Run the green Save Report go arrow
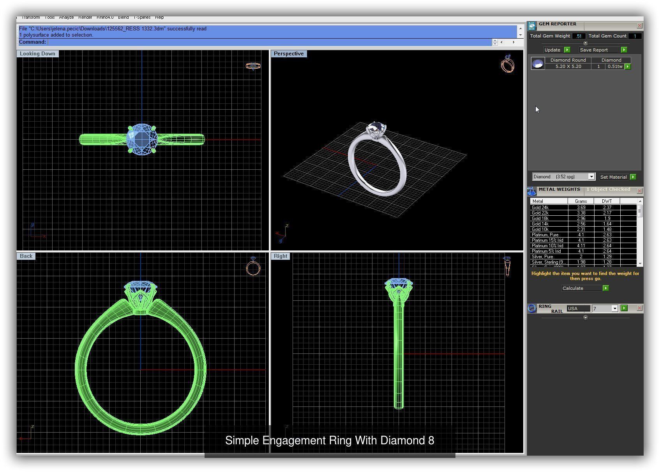This screenshot has height=472, width=660. [x=624, y=50]
